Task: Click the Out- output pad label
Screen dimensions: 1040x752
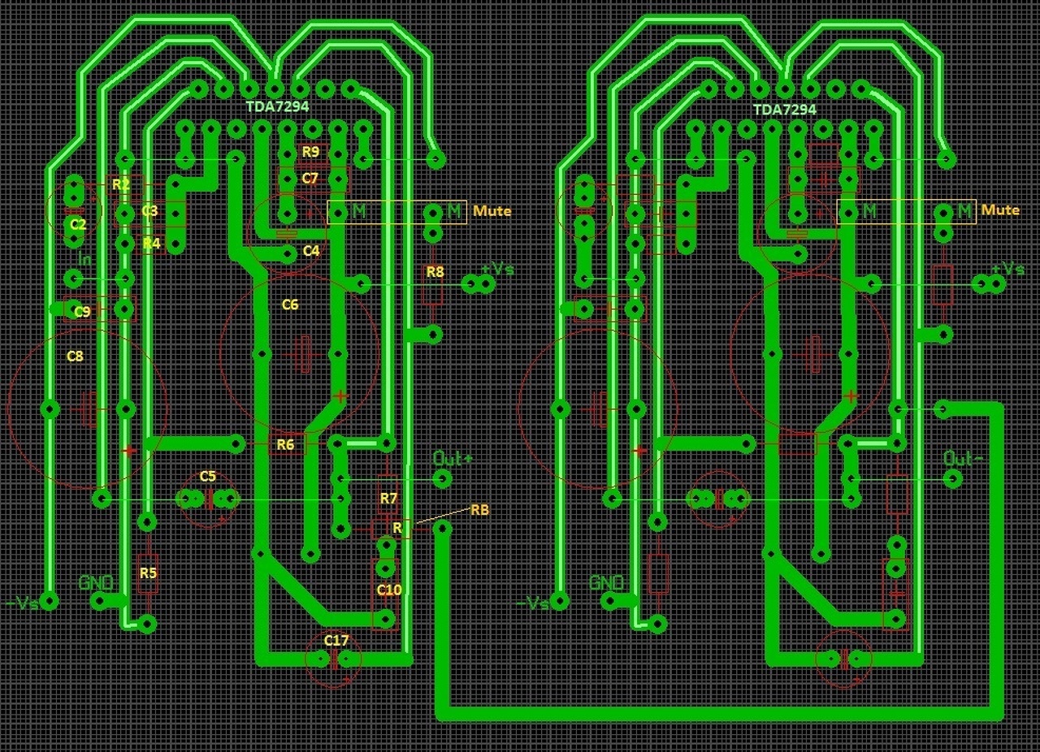Action: coord(964,458)
